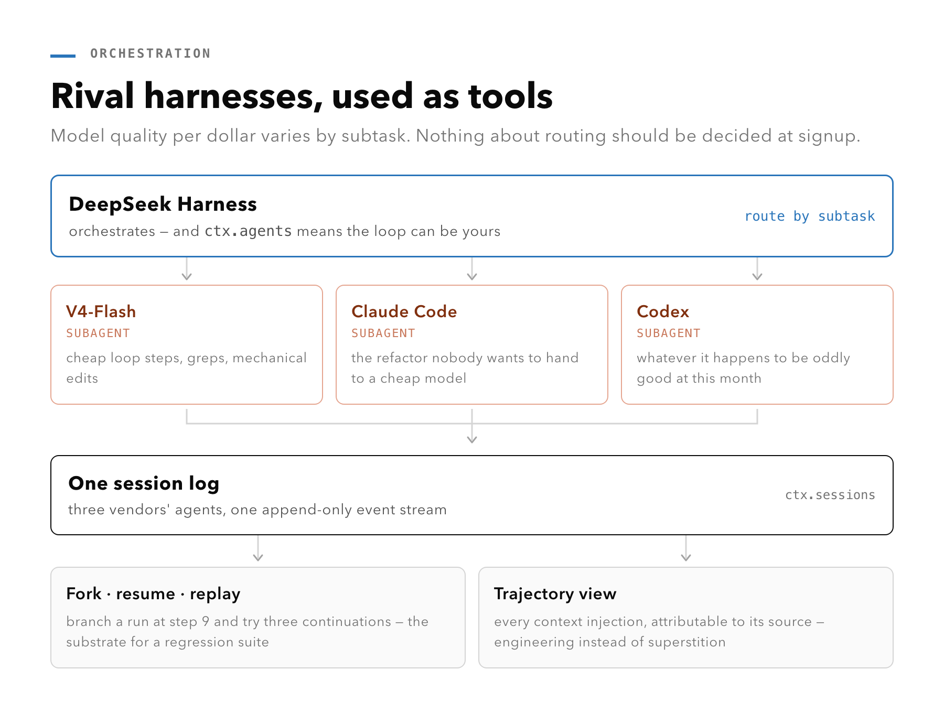Click the 'Rival harnesses, used as tools' headline
The image size is (944, 713).
pyautogui.click(x=302, y=96)
